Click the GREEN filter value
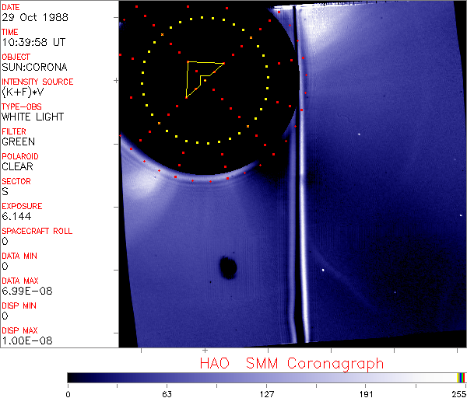 [18, 141]
